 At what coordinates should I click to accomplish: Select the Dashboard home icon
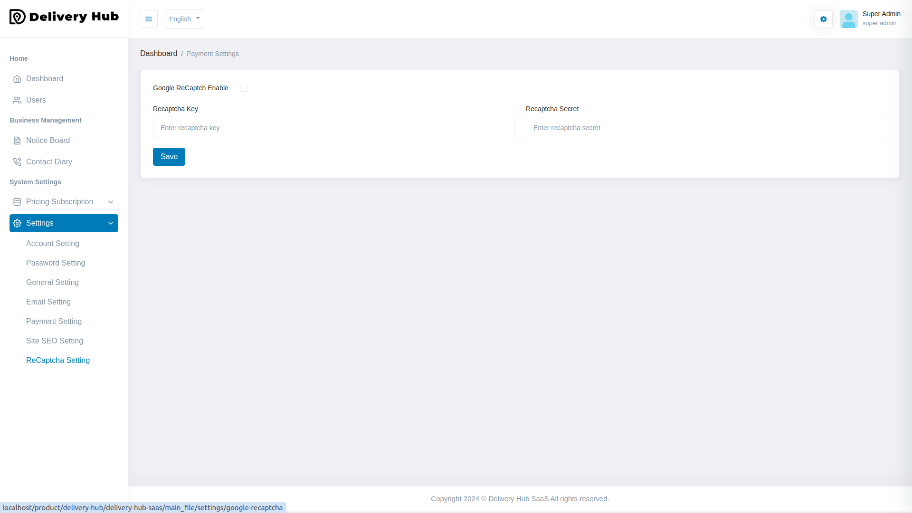17,78
